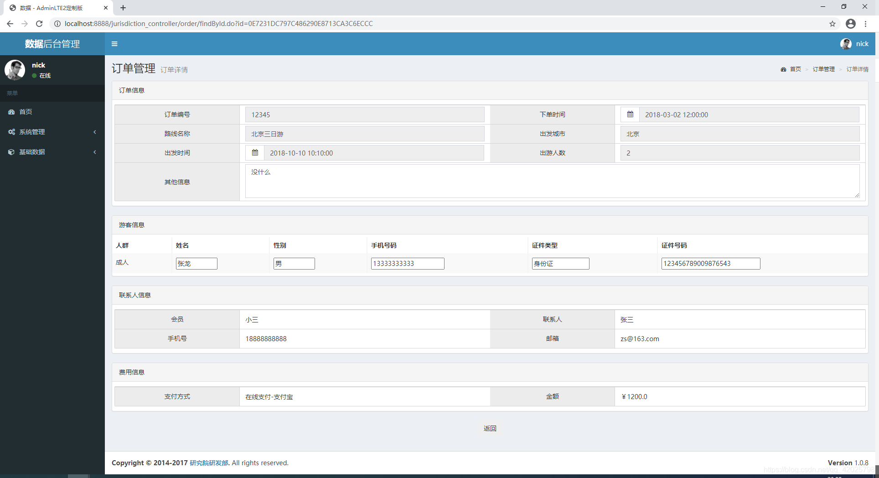Close the AdminLTE2定制版 browser tab
The width and height of the screenshot is (879, 478).
click(x=106, y=8)
